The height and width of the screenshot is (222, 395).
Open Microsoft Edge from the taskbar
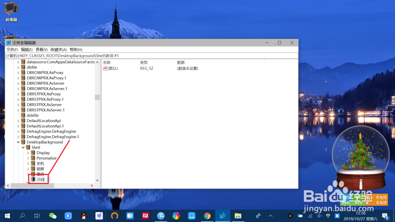click(x=161, y=216)
